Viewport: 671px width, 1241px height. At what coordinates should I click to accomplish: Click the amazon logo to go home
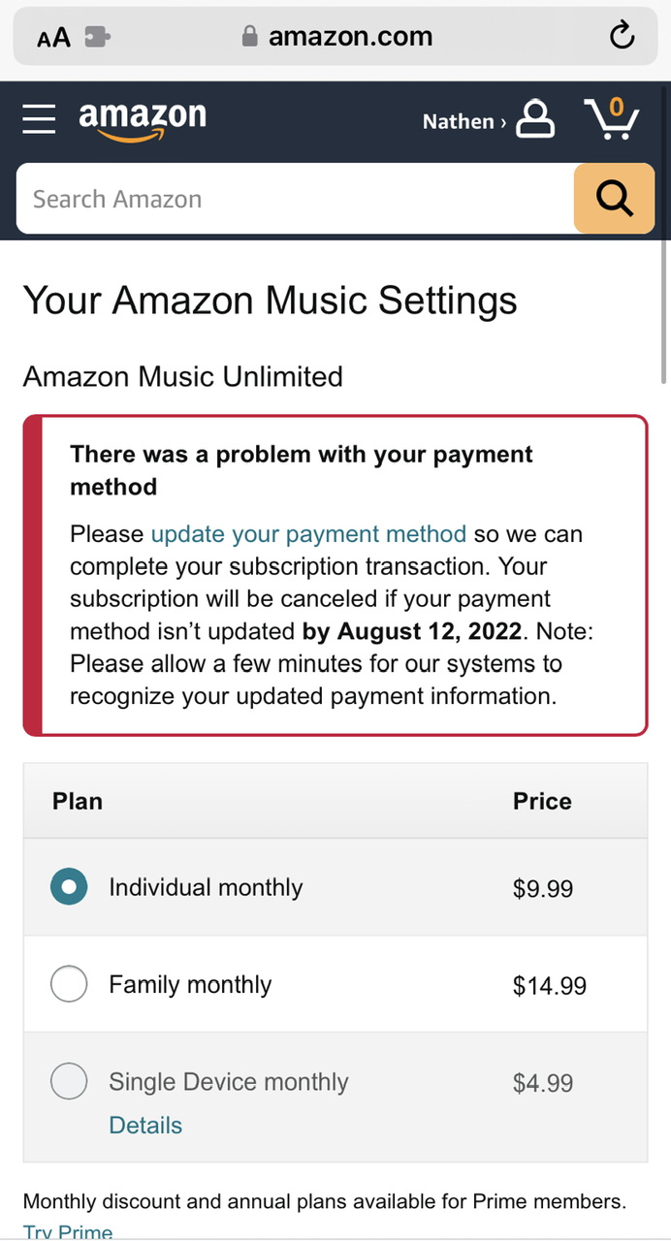coord(142,118)
